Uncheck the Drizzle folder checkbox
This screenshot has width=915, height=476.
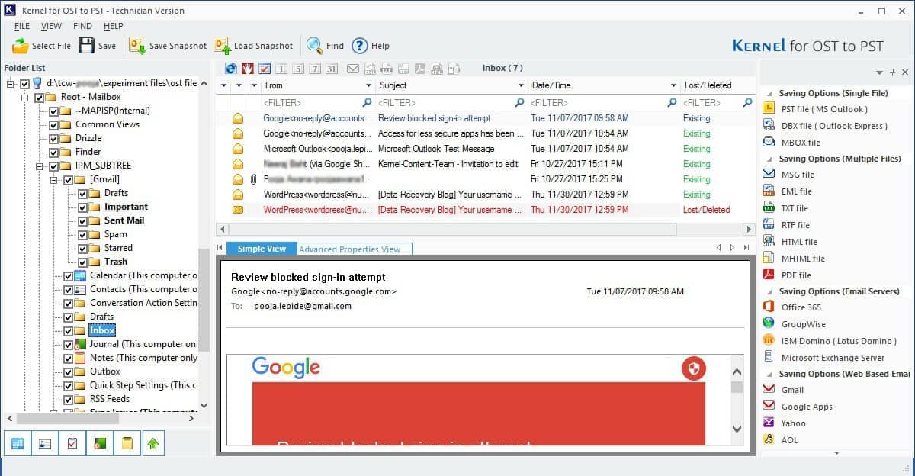coord(54,139)
